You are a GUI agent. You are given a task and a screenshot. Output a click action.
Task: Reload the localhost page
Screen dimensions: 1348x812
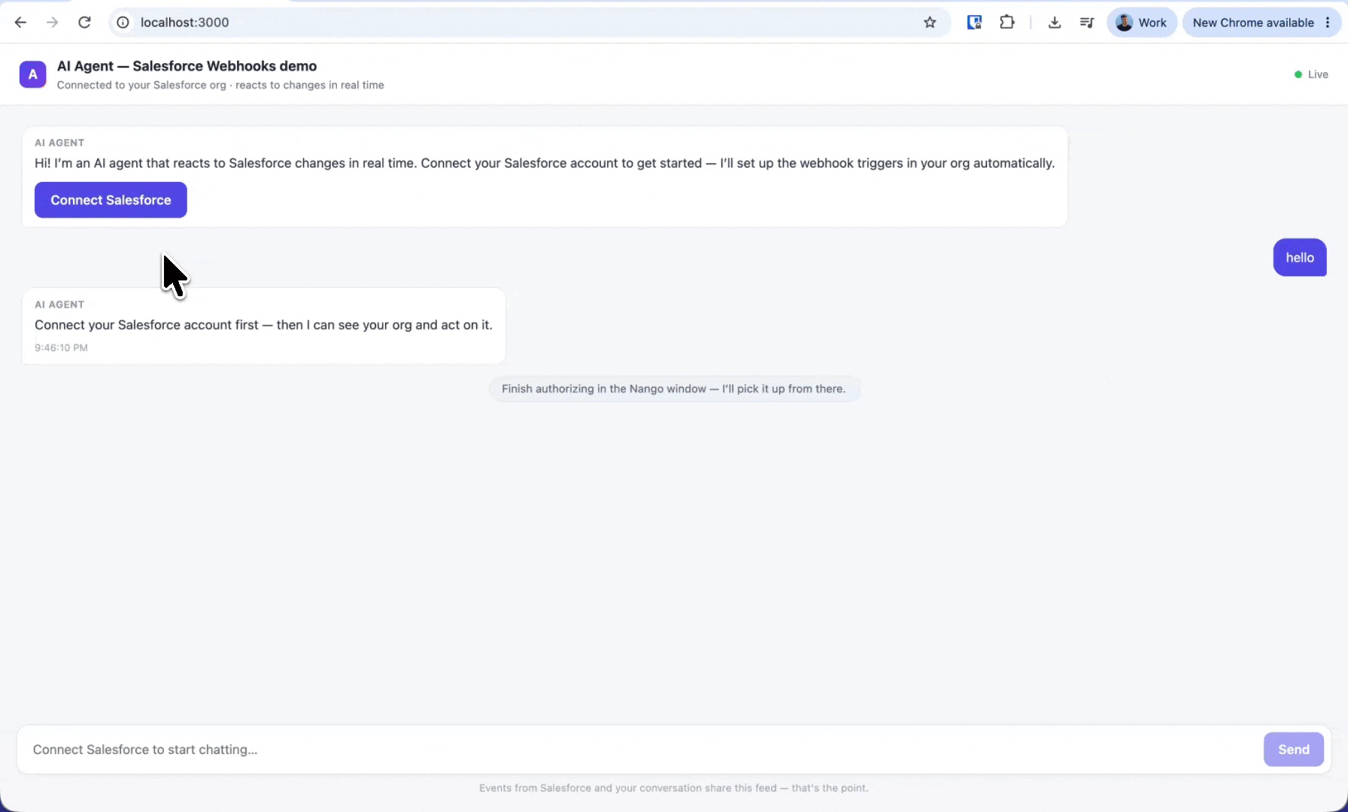pos(84,23)
